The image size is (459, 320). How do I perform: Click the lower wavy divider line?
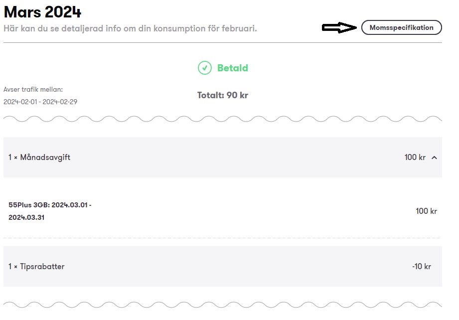(x=222, y=305)
